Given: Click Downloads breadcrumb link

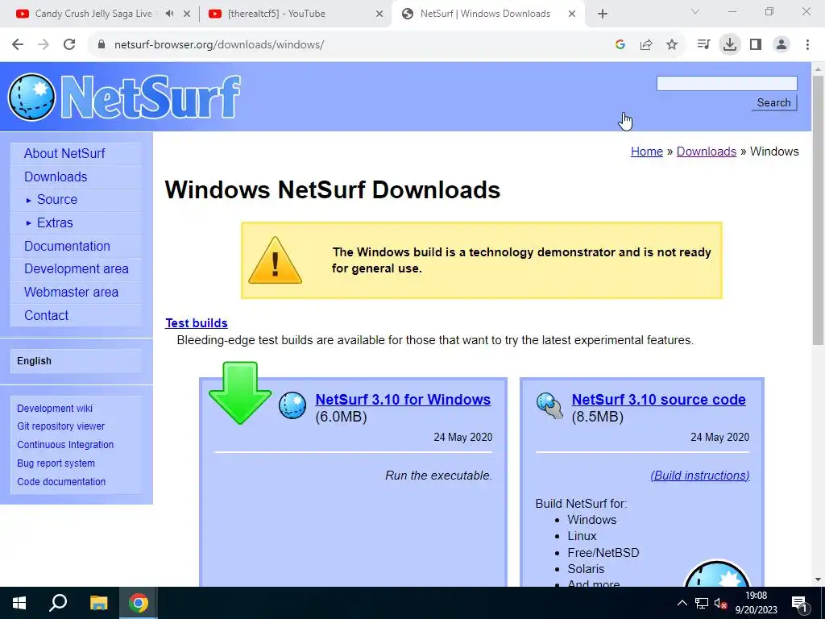Looking at the screenshot, I should [706, 152].
